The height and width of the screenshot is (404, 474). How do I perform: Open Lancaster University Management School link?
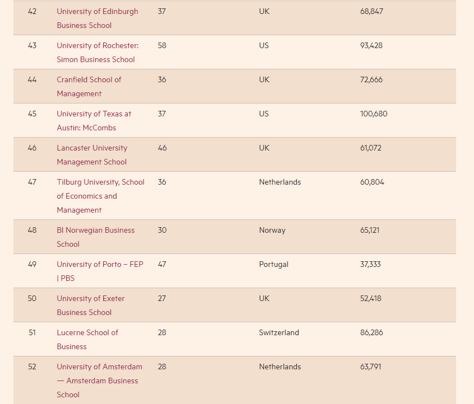coord(92,155)
